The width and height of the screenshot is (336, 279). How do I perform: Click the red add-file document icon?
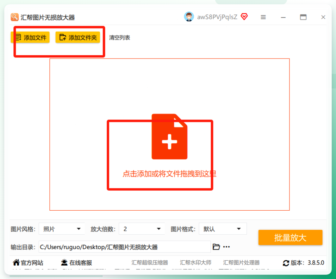tap(169, 136)
